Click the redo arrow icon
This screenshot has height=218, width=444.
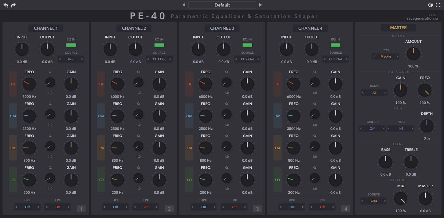pos(13,5)
